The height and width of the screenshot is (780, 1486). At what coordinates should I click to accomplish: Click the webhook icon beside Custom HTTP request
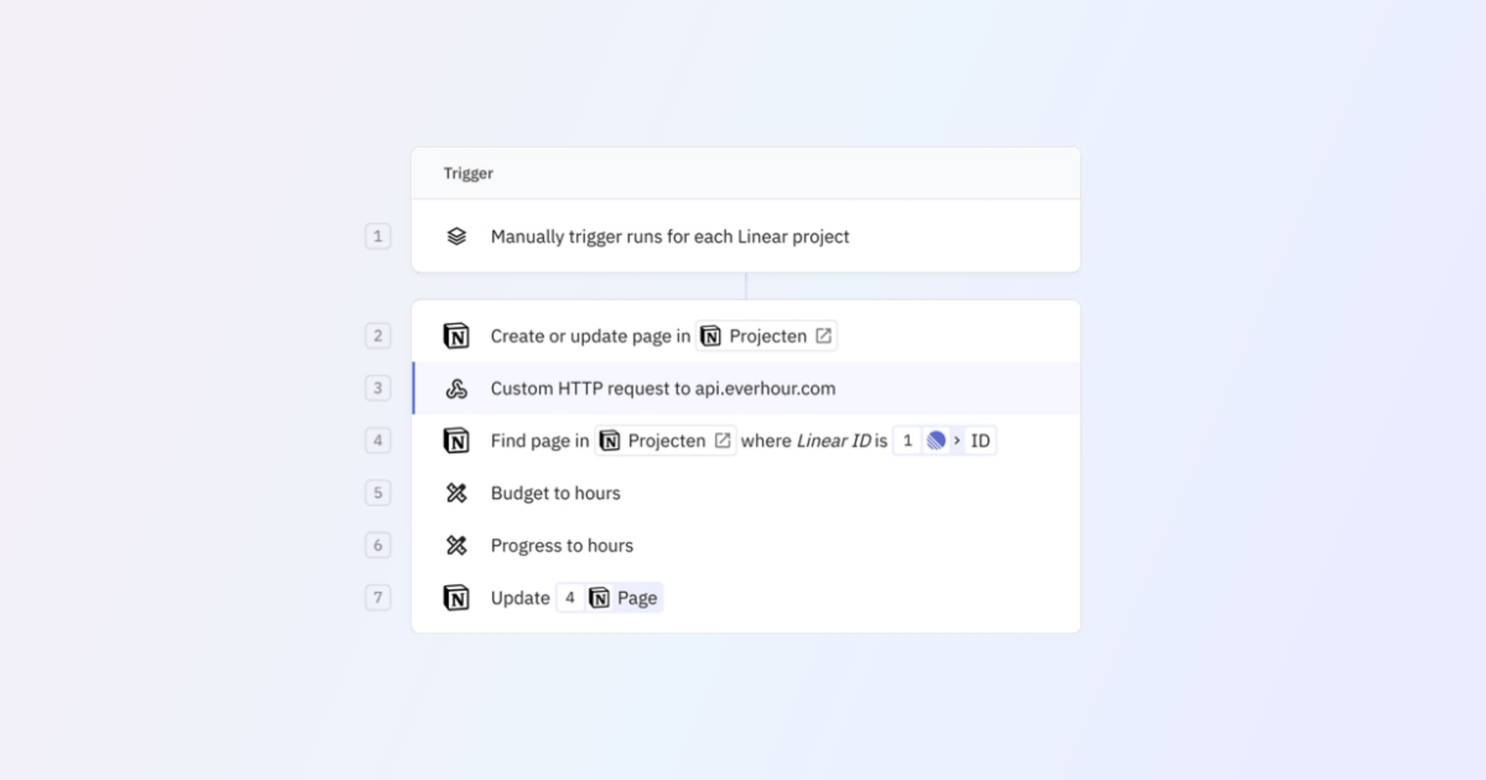point(456,388)
